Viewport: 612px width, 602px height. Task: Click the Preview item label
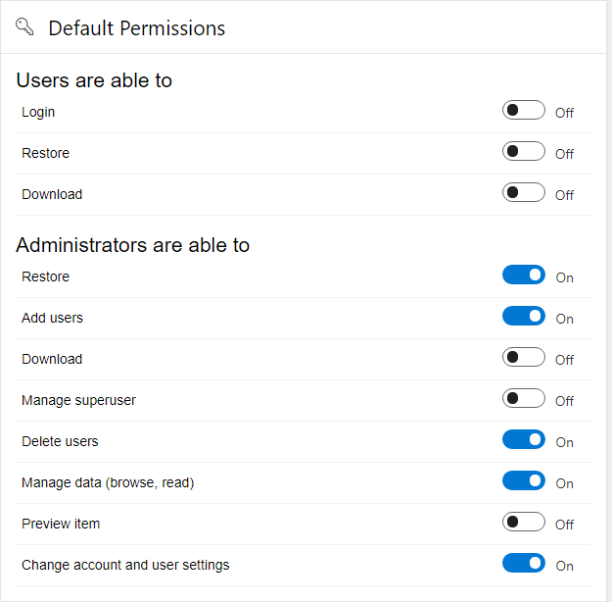61,524
